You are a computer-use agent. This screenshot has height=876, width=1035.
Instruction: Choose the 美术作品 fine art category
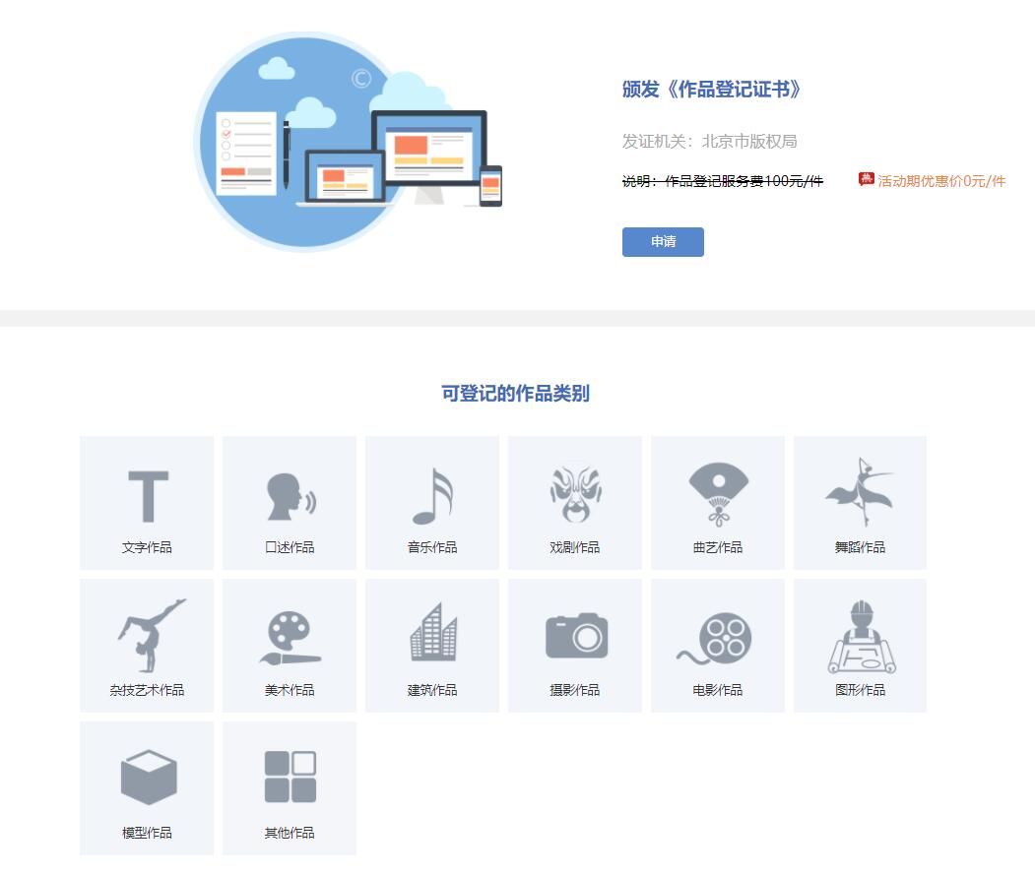point(289,645)
